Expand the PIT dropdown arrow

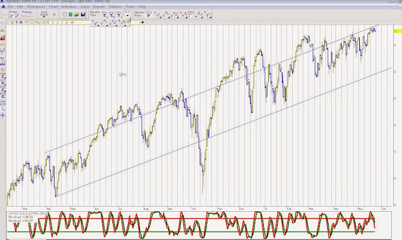coord(127,16)
